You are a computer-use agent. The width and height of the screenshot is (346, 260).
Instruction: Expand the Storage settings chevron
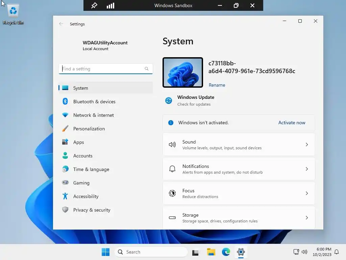[x=307, y=218]
